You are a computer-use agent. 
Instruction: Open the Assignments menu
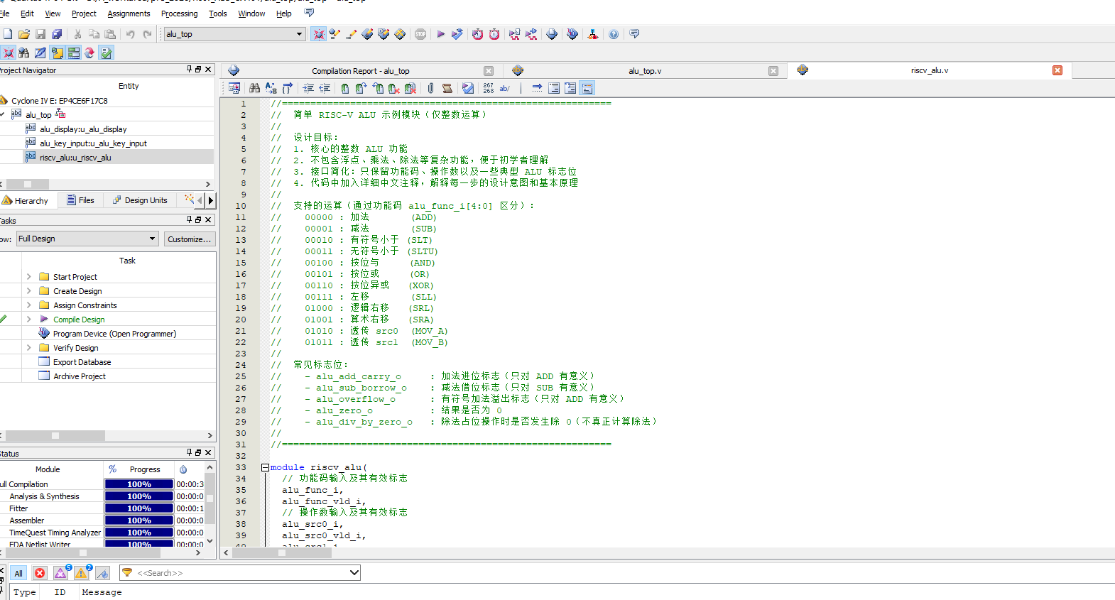[x=129, y=13]
